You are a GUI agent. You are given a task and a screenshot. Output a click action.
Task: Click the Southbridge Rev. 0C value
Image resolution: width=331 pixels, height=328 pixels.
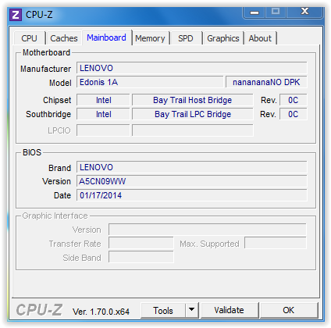click(294, 114)
